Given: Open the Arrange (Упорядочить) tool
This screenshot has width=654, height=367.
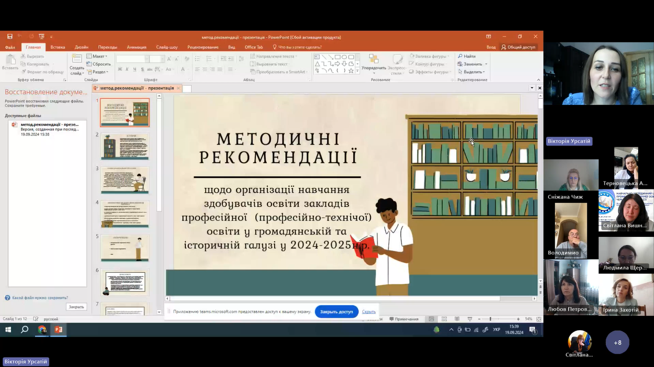Looking at the screenshot, I should click(373, 62).
